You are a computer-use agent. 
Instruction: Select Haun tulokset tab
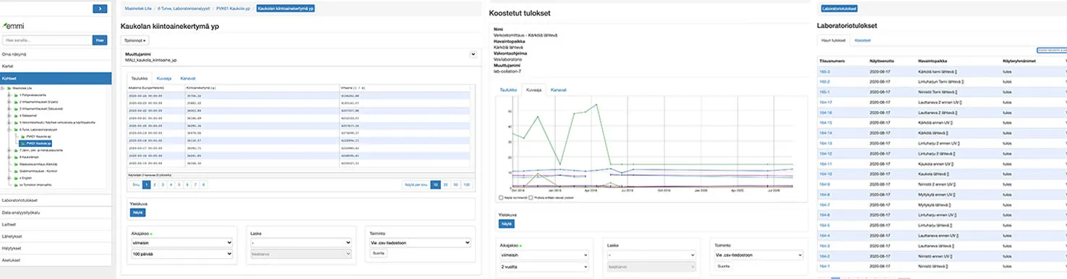[x=834, y=40]
